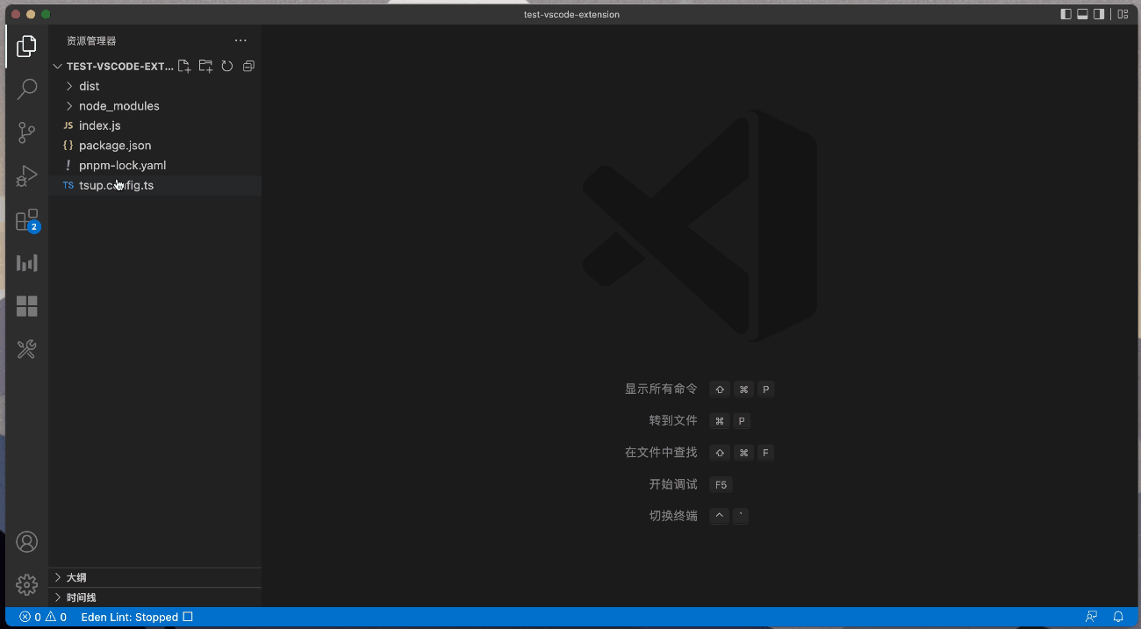This screenshot has width=1141, height=629.
Task: Click the New File icon in explorer header
Action: click(184, 66)
